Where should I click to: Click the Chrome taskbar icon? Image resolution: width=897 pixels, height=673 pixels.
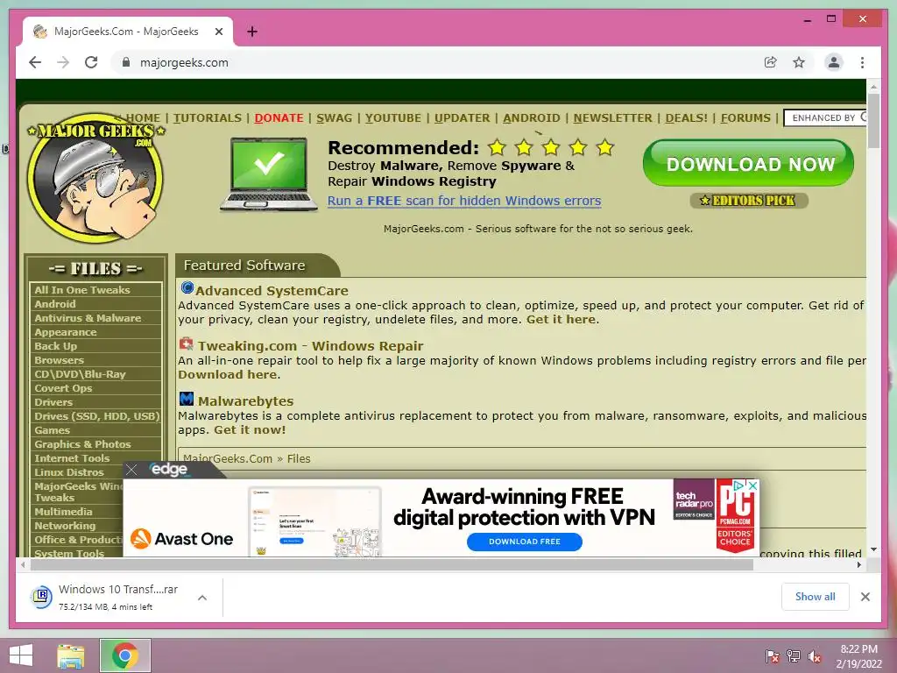click(125, 655)
